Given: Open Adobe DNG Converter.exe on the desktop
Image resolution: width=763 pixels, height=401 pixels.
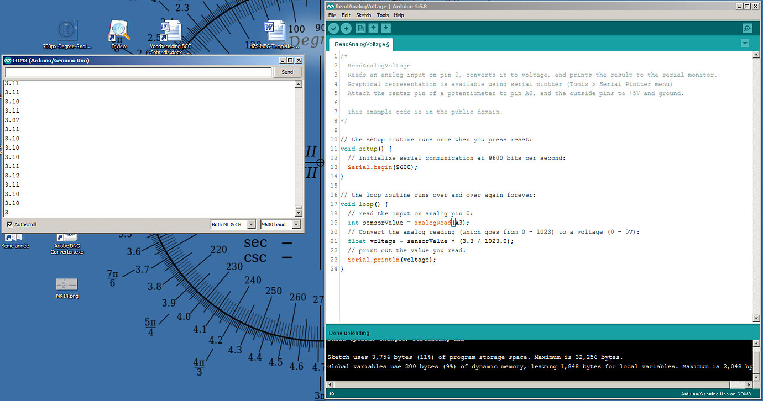Looking at the screenshot, I should [67, 236].
